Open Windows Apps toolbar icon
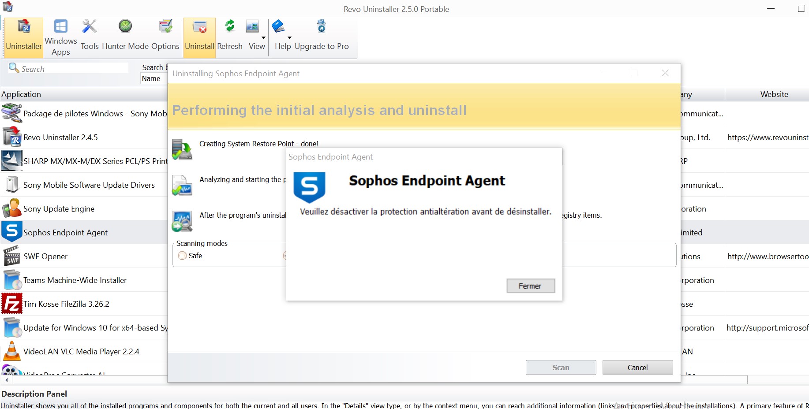The image size is (809, 409). pos(60,26)
